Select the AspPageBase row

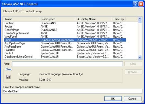coord(65,46)
